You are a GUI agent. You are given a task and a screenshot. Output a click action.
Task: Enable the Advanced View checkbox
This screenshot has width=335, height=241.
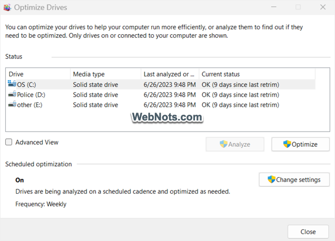coord(9,142)
